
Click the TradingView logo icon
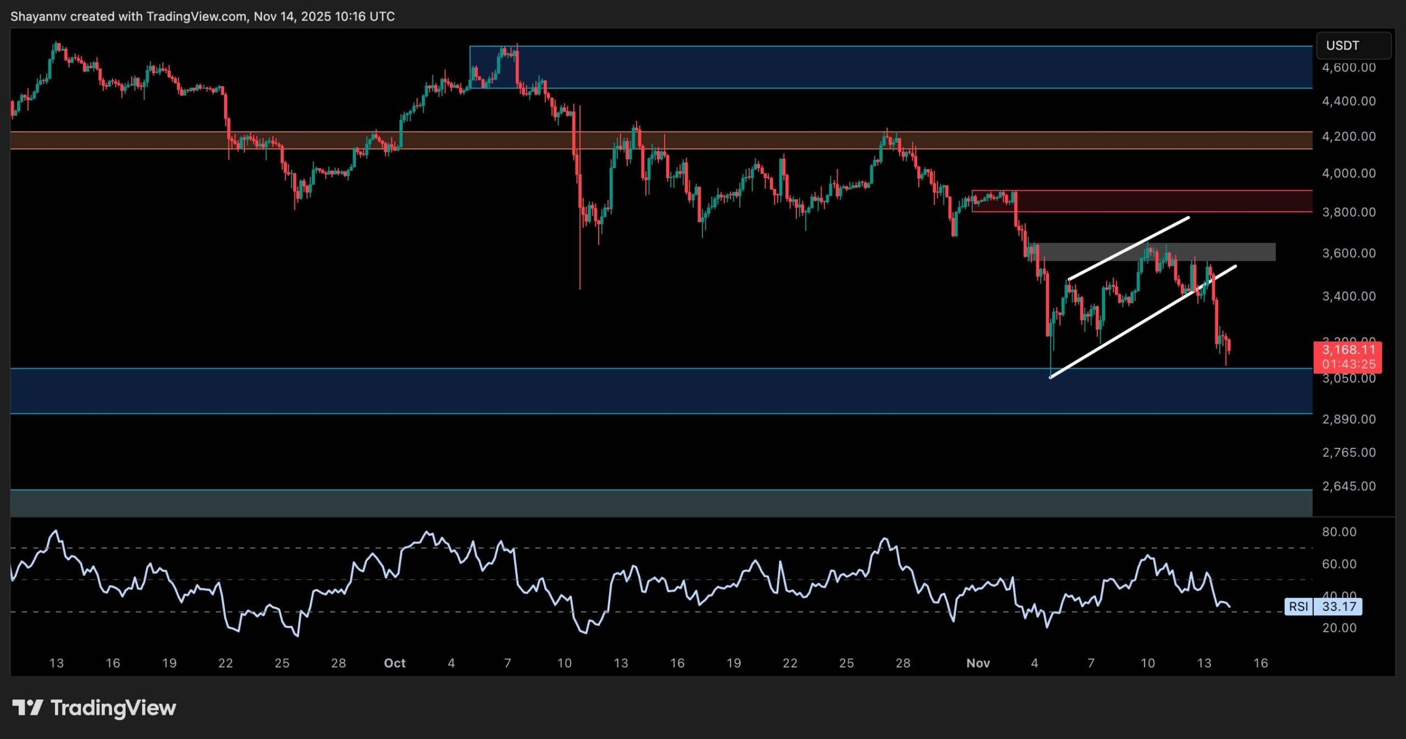tap(27, 707)
